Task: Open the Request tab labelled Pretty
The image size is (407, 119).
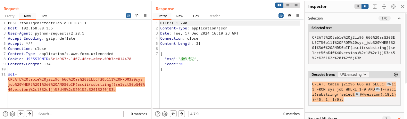Action: [x=10, y=16]
